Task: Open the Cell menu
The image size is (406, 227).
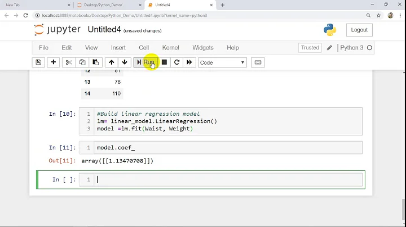Action: pos(144,48)
